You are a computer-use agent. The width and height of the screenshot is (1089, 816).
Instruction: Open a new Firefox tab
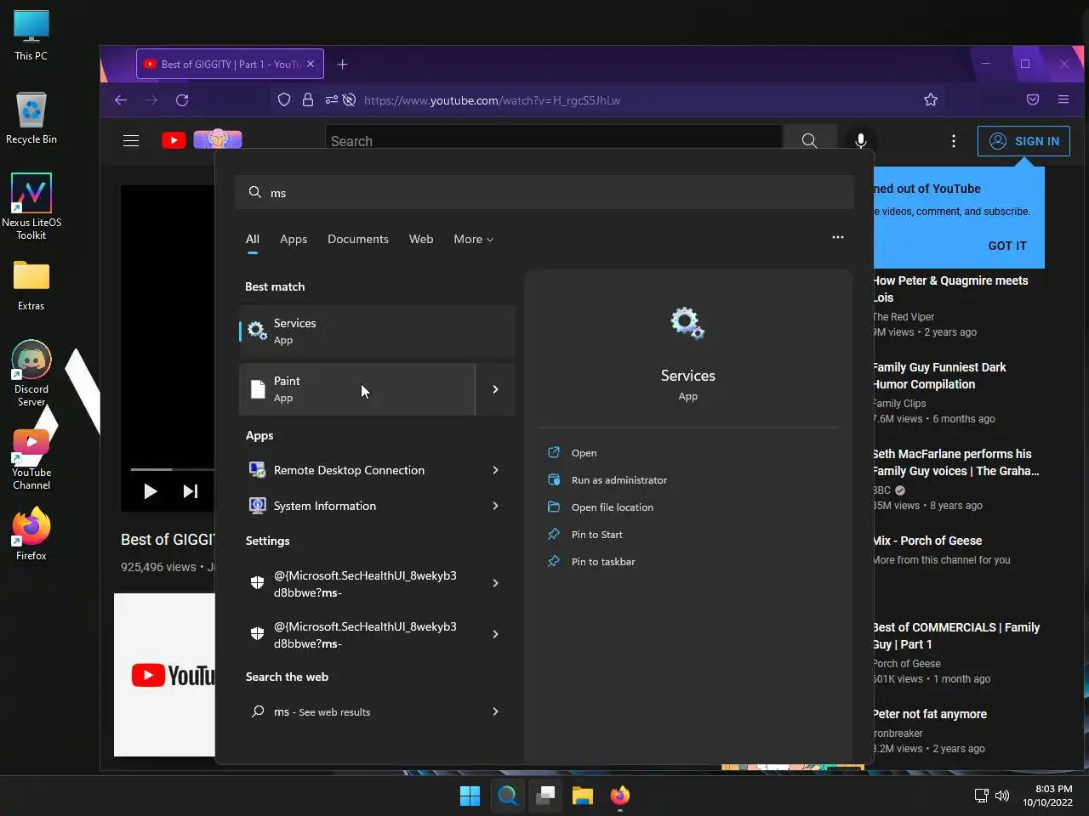[x=342, y=65]
